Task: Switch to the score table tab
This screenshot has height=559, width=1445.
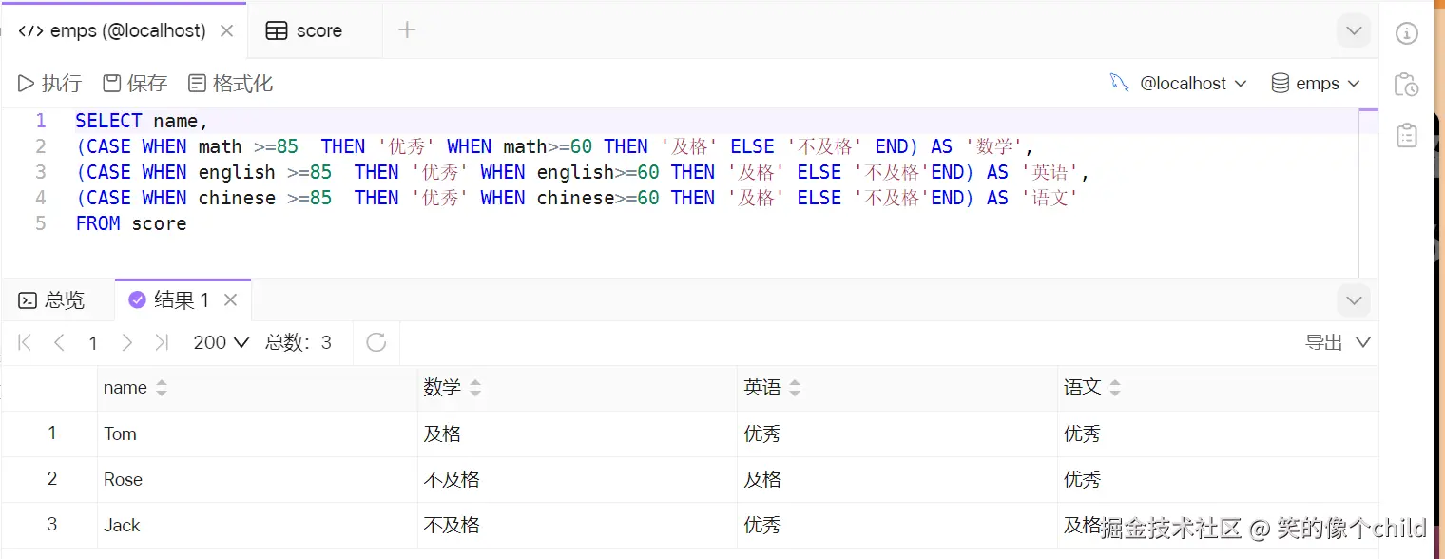Action: coord(304,30)
